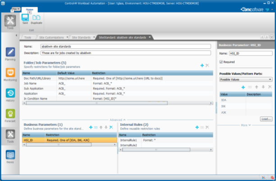This screenshot has height=181, width=276.
Task: Toggle the Required checkbox for HSI_ID
Action: 221,62
